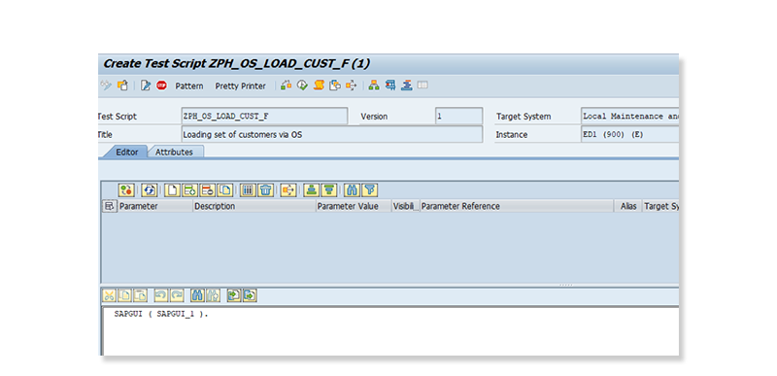Viewport: 777px width, 376px height.
Task: Click the green hierarchy tree icon
Action: pos(374,85)
